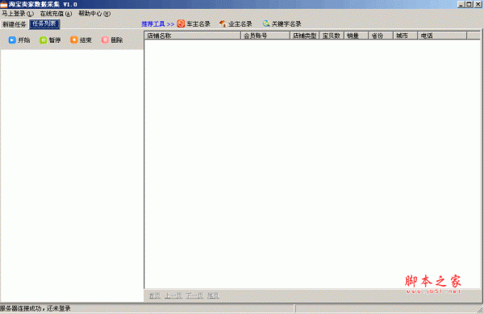Sort by 城市 column header
The height and width of the screenshot is (314, 484).
click(405, 36)
